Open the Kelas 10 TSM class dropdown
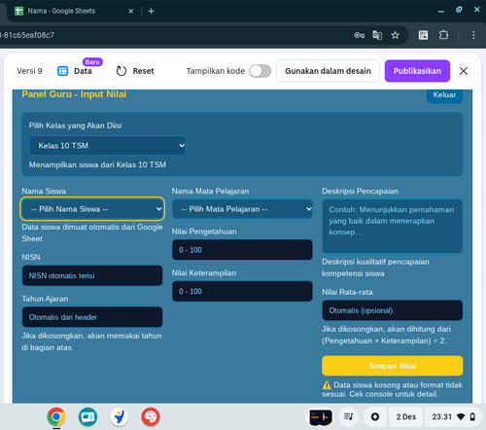This screenshot has height=430, width=486. (108, 146)
